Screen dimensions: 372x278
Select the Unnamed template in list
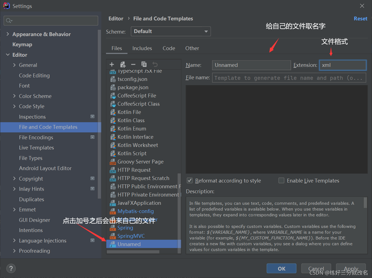143,244
